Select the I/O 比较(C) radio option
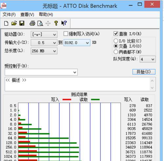The image size is (164, 161). [116, 41]
